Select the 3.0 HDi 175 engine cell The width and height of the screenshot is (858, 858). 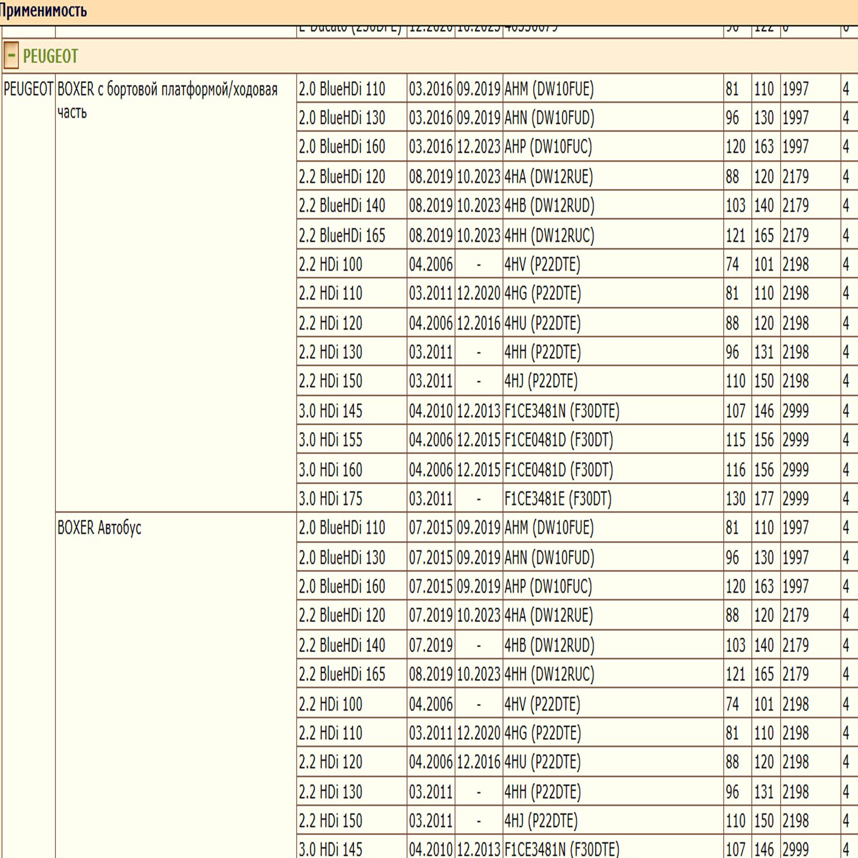pos(330,499)
